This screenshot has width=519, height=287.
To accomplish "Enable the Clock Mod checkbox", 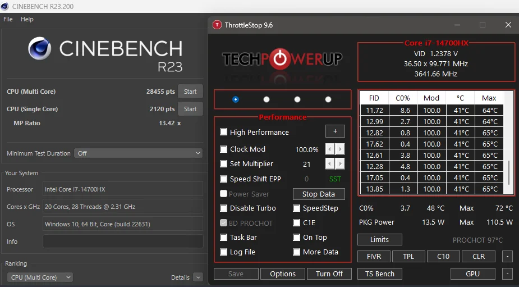I will [224, 149].
